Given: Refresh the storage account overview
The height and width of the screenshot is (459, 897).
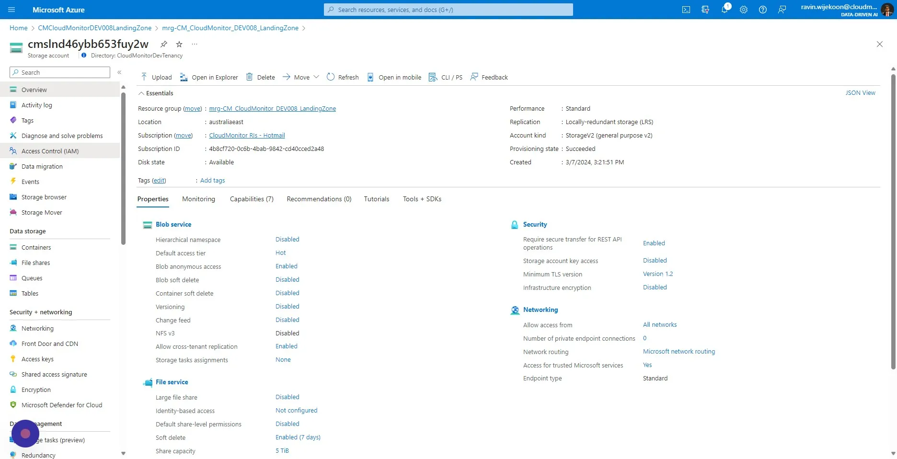Looking at the screenshot, I should coord(343,77).
